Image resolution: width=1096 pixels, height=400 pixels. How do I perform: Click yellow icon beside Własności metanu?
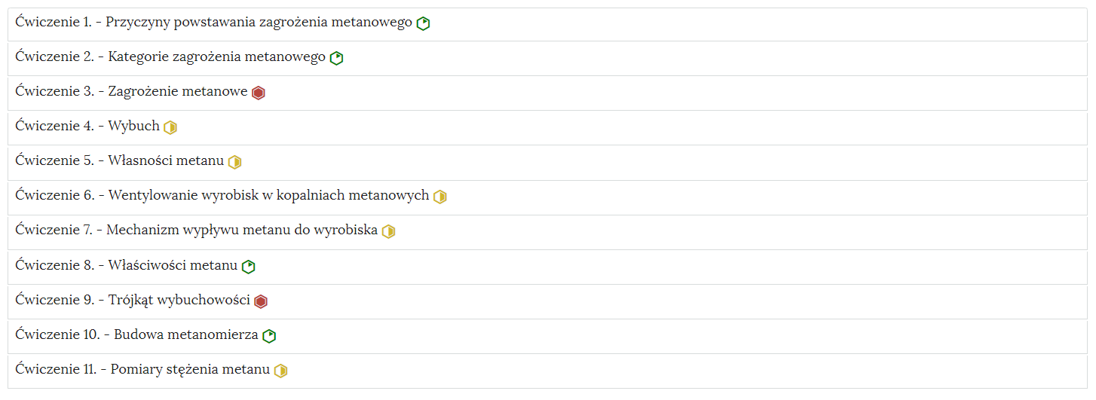[235, 162]
